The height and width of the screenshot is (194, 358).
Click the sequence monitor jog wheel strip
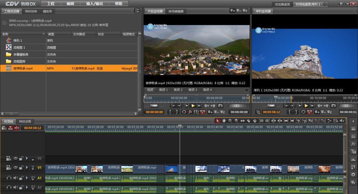pyautogui.click(x=348, y=106)
